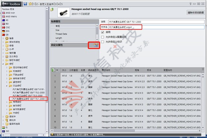Switch to step tab 4
The height and width of the screenshot is (138, 207).
click(x=59, y=4)
